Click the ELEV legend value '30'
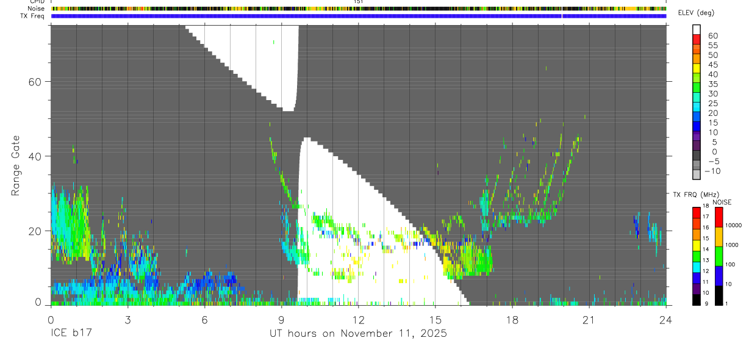 click(712, 93)
